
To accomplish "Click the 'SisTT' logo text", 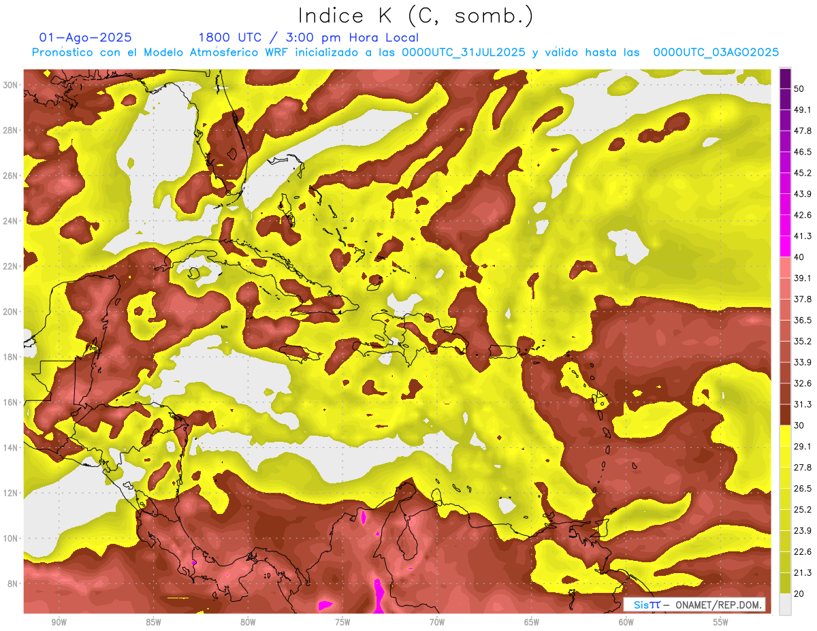I will tap(646, 605).
